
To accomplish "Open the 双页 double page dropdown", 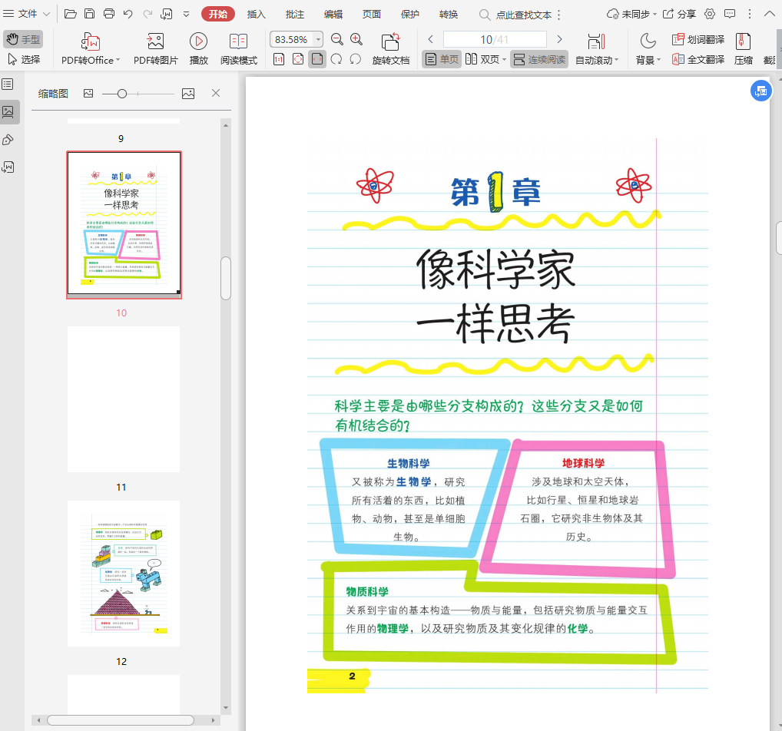I will point(485,59).
